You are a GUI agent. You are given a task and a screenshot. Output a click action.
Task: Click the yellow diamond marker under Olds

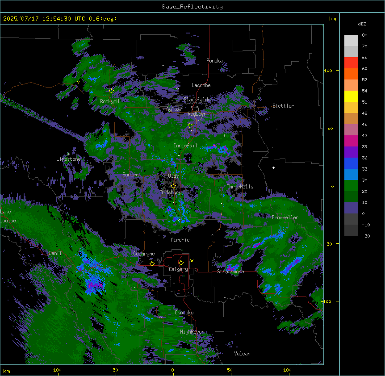coord(173,186)
